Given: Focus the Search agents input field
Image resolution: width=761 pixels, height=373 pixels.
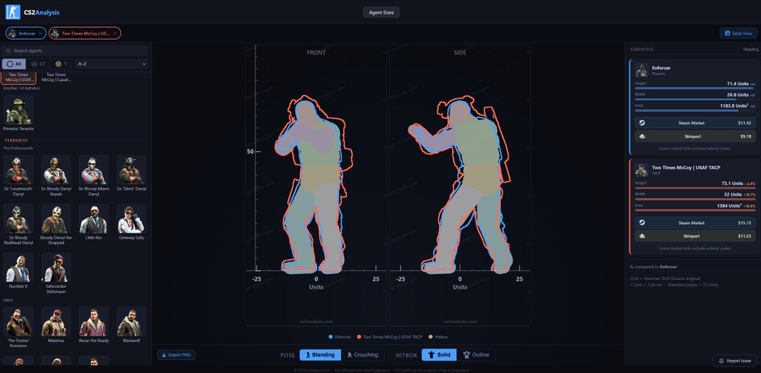Looking at the screenshot, I should tap(75, 51).
